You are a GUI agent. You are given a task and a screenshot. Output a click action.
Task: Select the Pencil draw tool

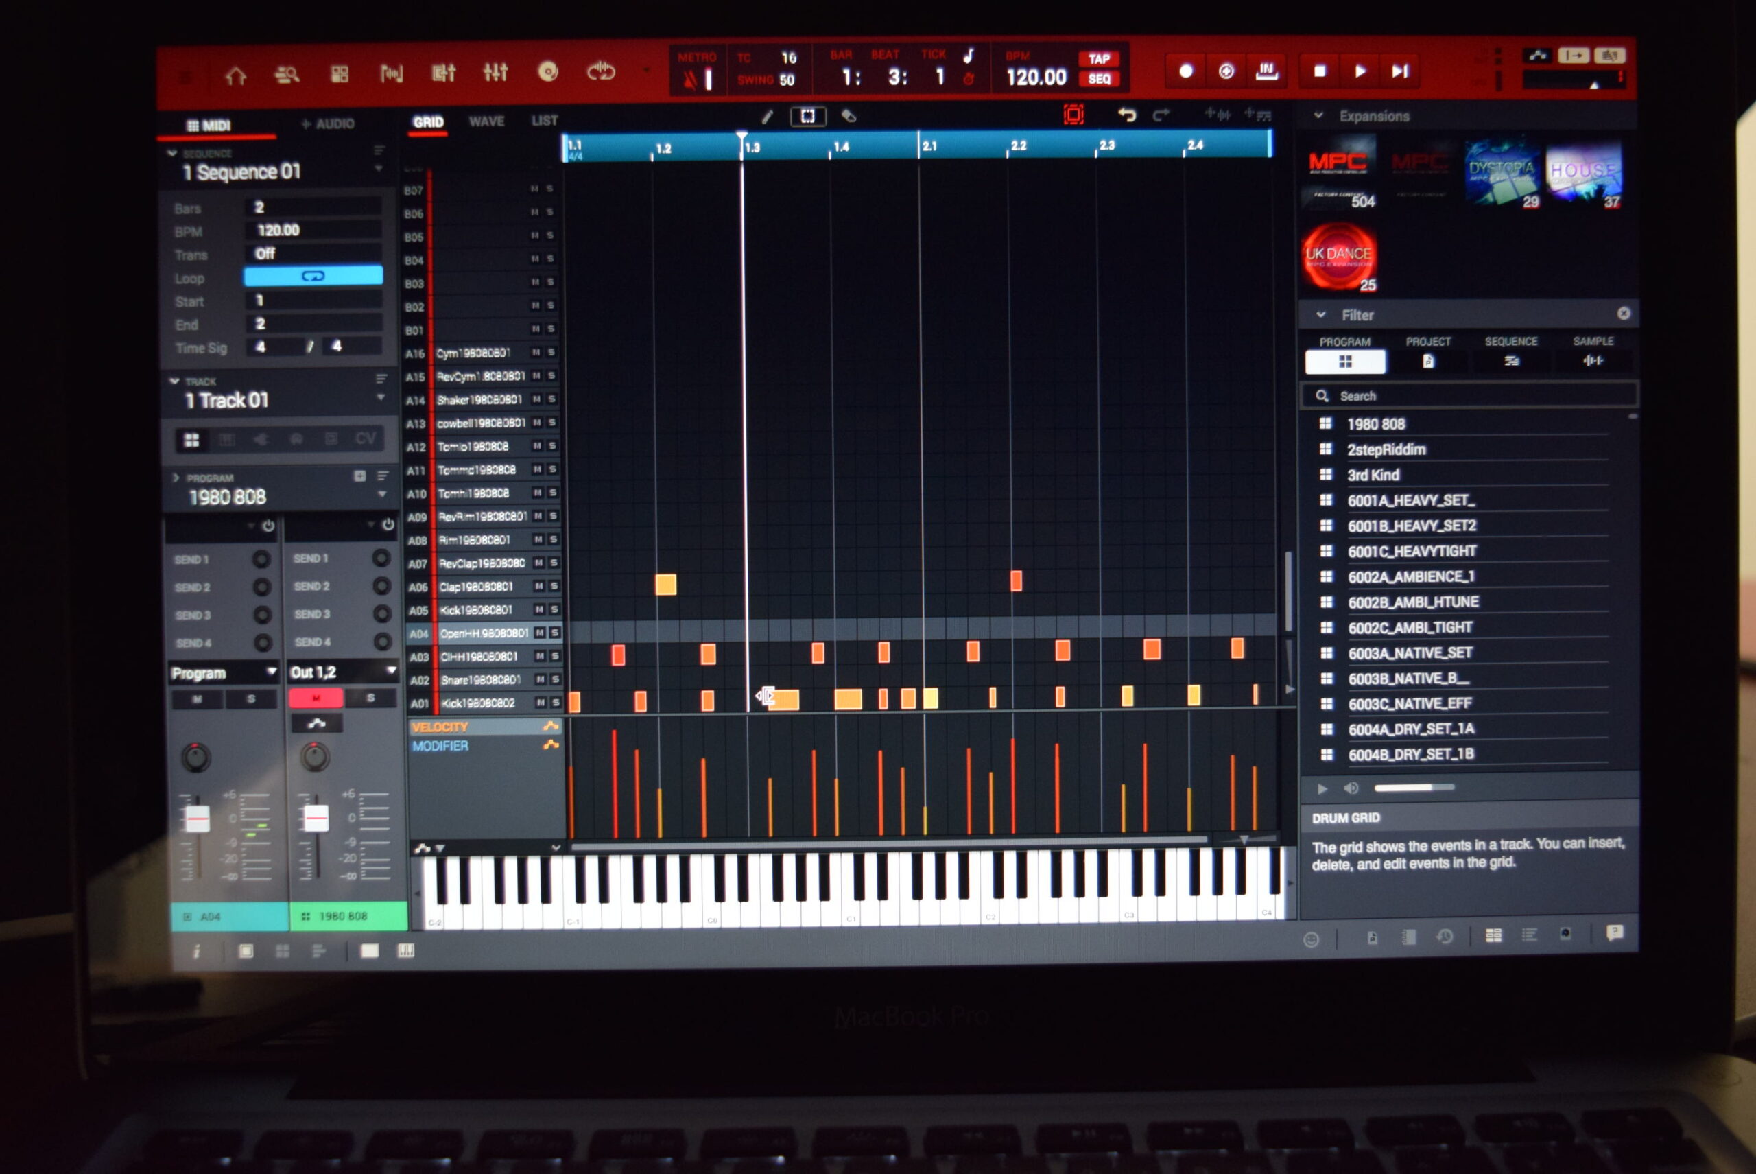766,117
